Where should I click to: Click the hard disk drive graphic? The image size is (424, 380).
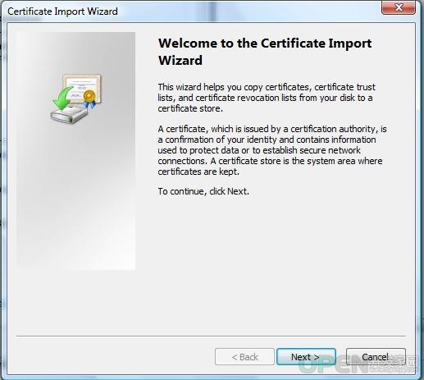point(69,114)
